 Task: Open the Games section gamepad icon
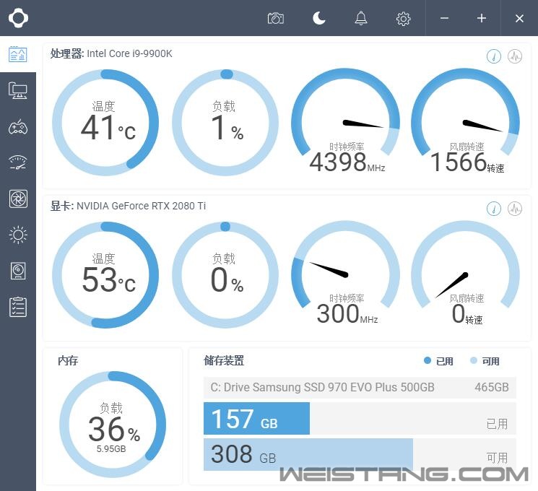point(17,127)
